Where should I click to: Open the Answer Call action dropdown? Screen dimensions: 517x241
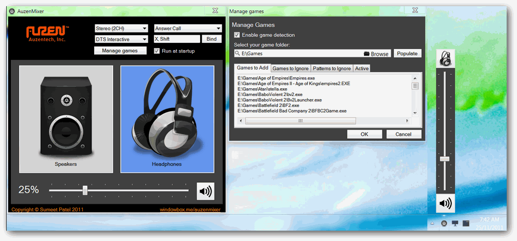(188, 28)
